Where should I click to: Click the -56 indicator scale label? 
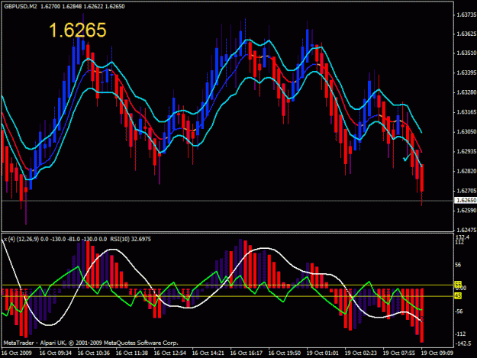click(x=459, y=311)
